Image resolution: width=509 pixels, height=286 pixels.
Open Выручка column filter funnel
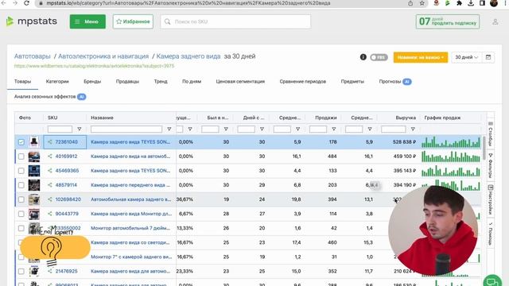(413, 129)
